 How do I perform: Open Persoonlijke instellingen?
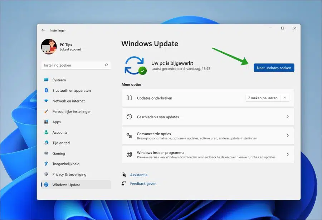click(76, 111)
